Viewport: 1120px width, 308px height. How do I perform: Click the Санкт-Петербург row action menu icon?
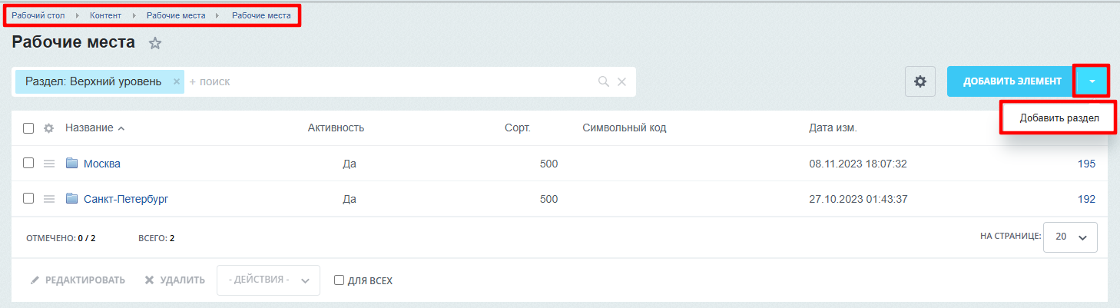(x=49, y=199)
